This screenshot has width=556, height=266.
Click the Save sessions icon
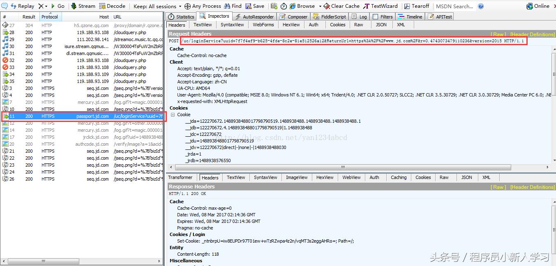[x=255, y=6]
